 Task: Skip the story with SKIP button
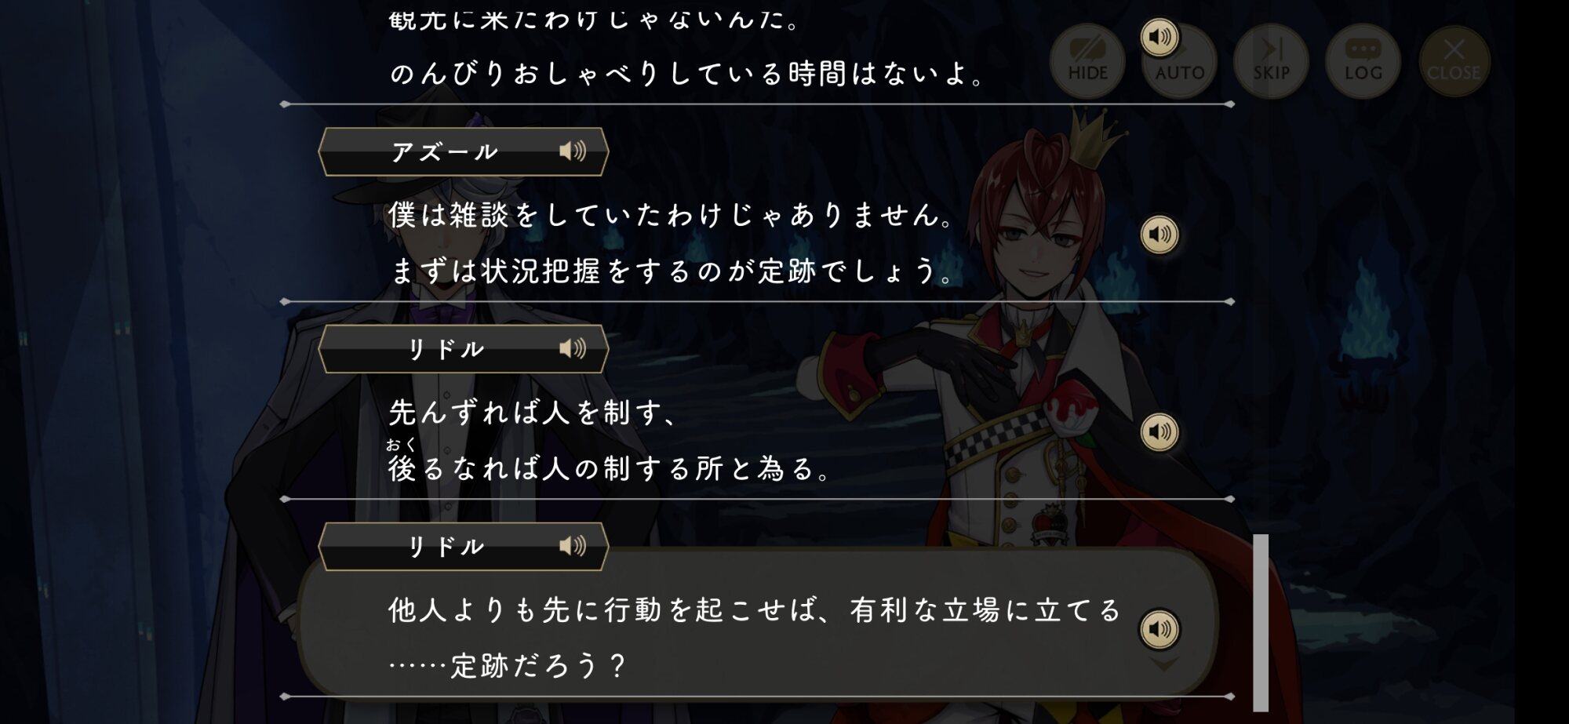point(1272,61)
